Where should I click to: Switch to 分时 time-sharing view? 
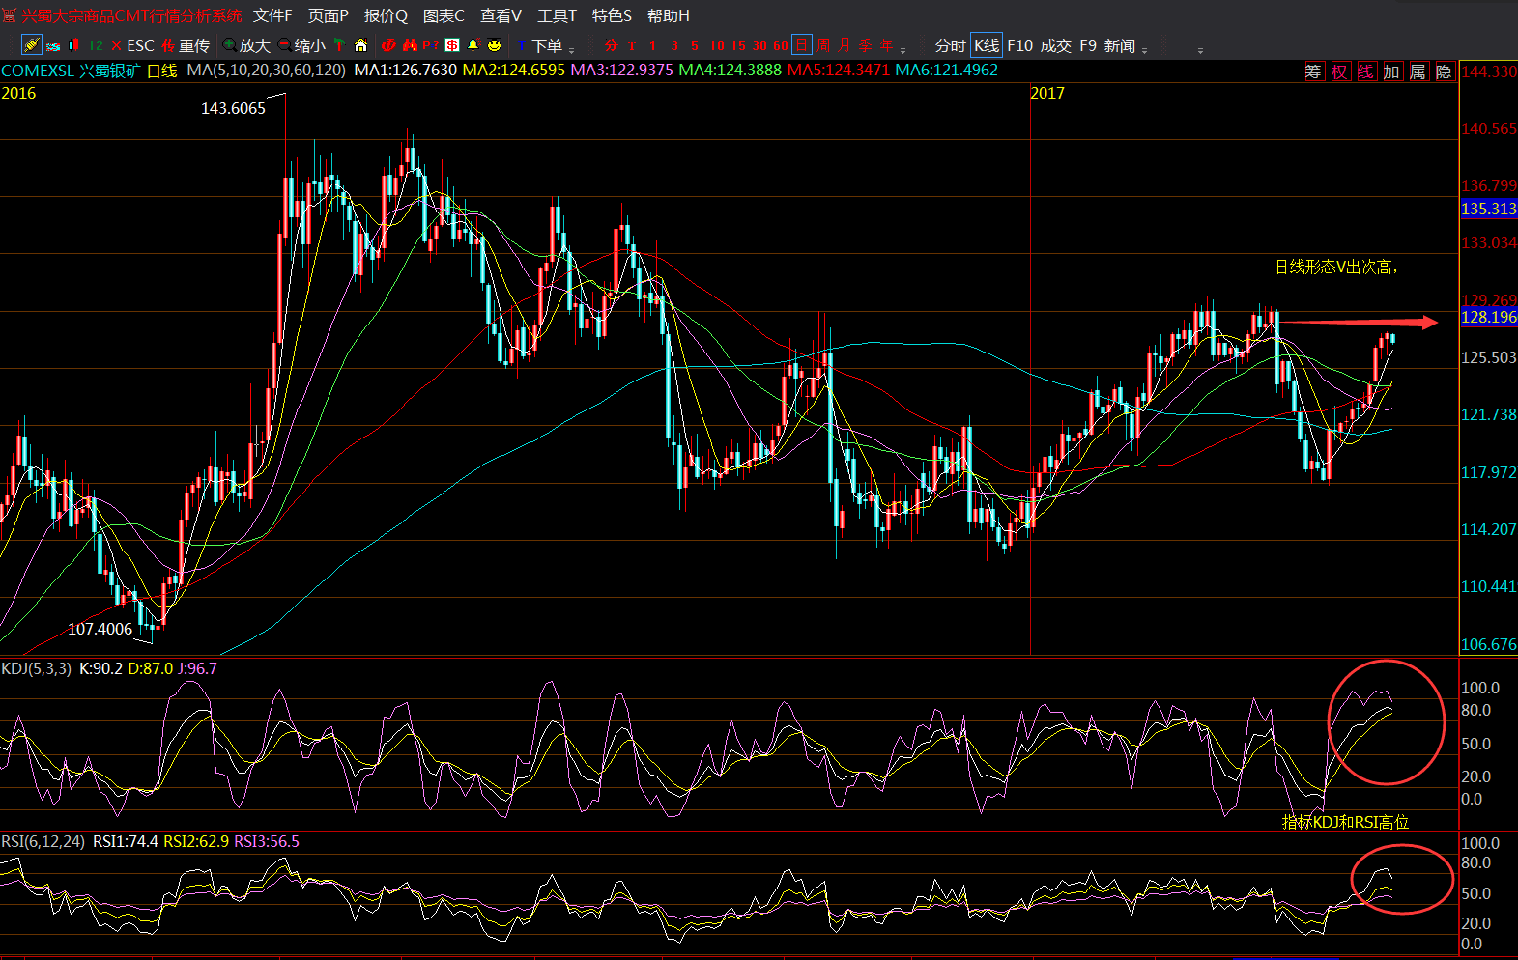click(x=950, y=45)
